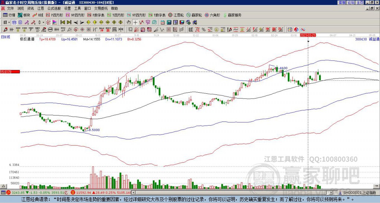
Task: Open the 9T四方形 tool
Action: 137,15
